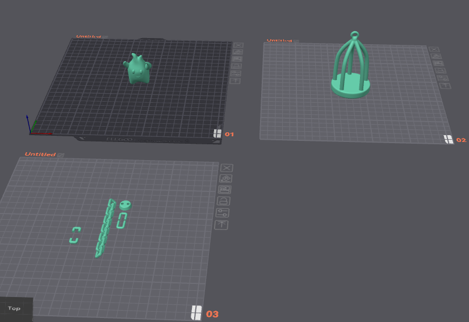The height and width of the screenshot is (322, 469).
Task: Arrange objects on plate 01
Action: click(x=237, y=59)
